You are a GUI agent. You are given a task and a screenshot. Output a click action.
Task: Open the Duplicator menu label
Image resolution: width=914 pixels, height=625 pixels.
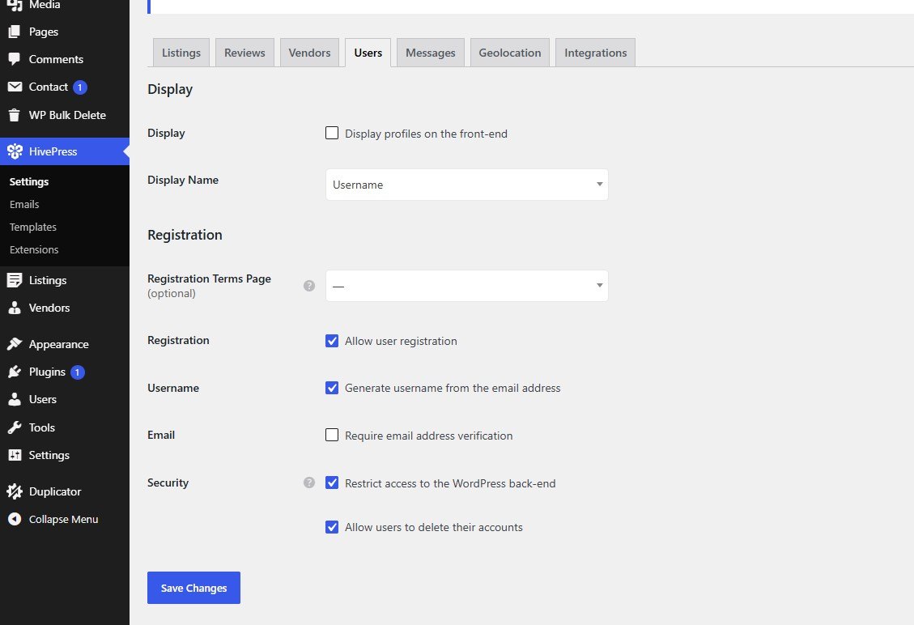point(55,491)
